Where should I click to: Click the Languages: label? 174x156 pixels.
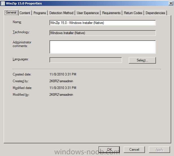(21, 59)
